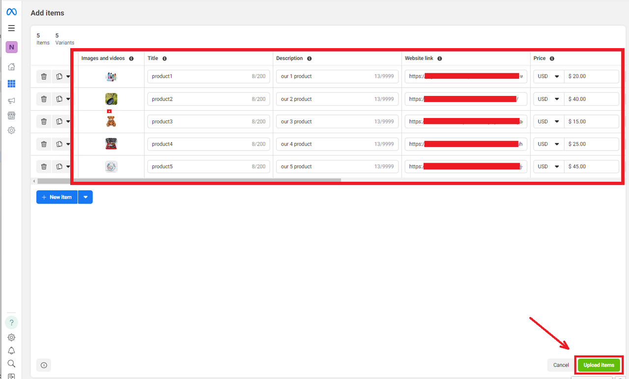Click the info button at bottom left
The height and width of the screenshot is (379, 629).
(x=44, y=365)
